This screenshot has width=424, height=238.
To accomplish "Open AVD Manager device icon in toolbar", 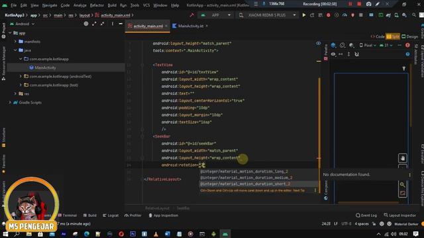I will [396, 15].
